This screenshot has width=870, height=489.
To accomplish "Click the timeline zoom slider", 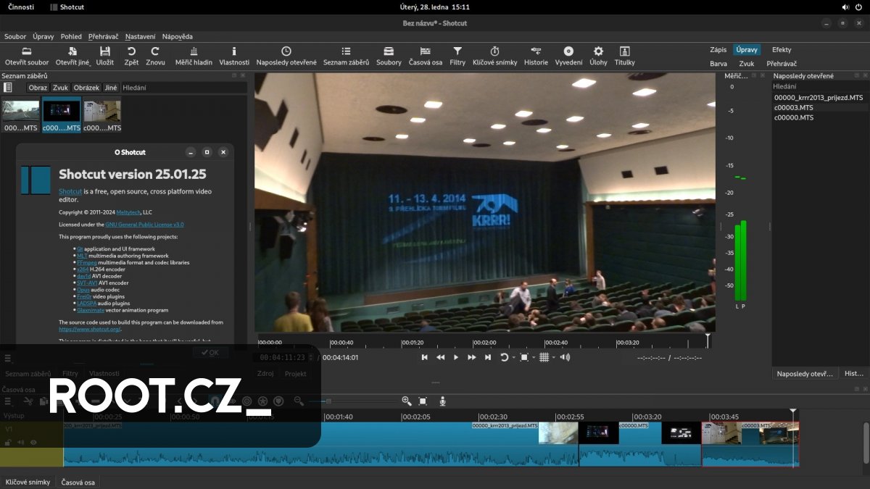I will tap(328, 401).
